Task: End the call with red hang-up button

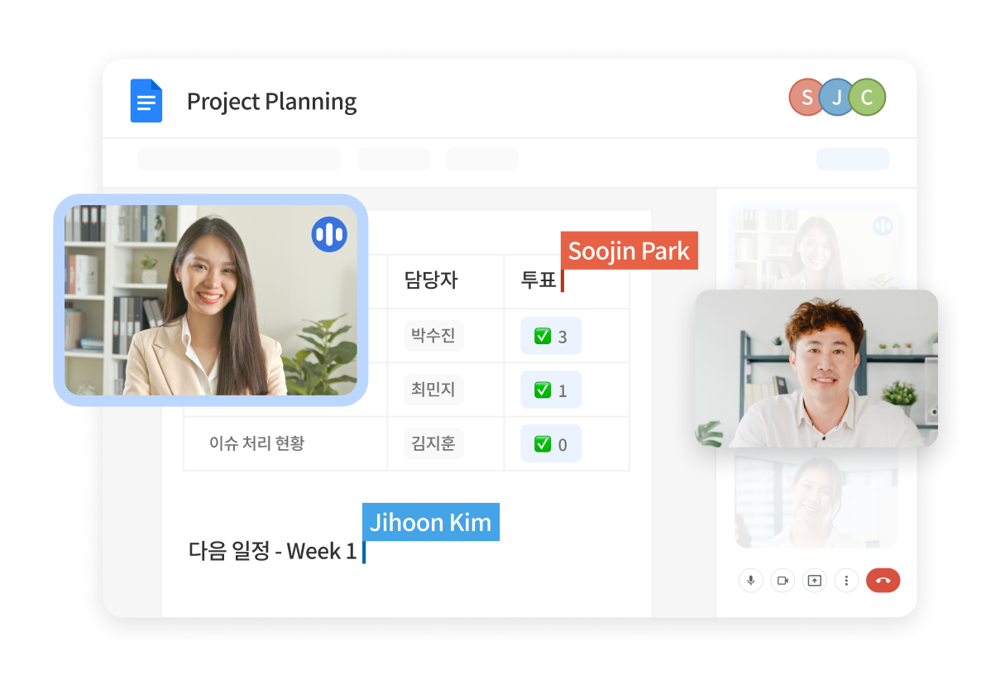Action: tap(883, 581)
